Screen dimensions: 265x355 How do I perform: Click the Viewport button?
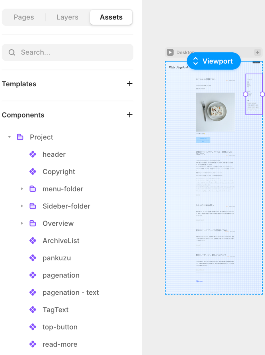[214, 61]
